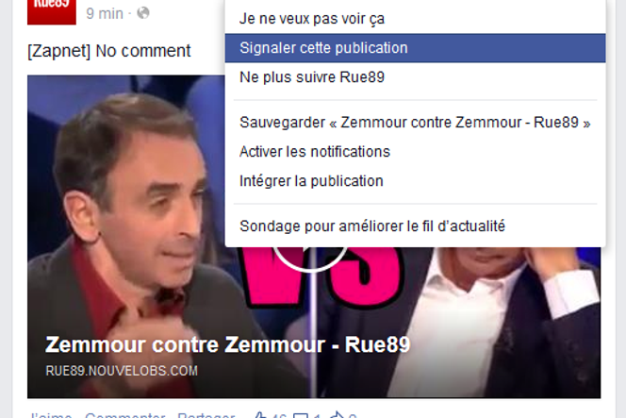626x418 pixels.
Task: Click the Rue89 page logo avatar
Action: point(52,12)
